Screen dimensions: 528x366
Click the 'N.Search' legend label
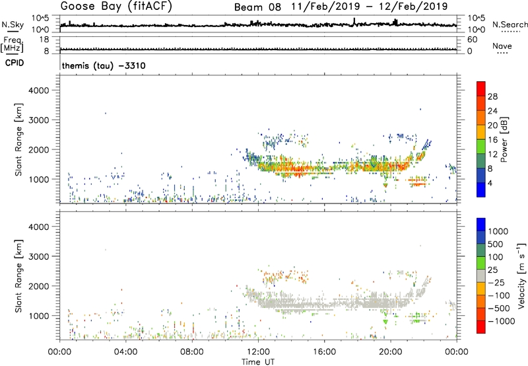(x=510, y=24)
